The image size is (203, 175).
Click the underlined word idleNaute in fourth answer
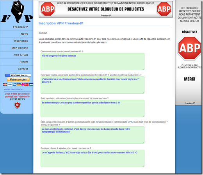[58, 129]
